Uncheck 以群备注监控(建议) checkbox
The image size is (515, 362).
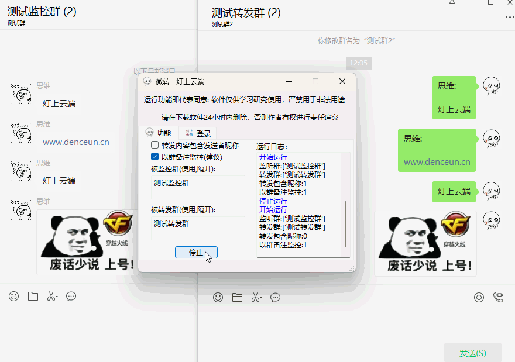click(x=154, y=157)
